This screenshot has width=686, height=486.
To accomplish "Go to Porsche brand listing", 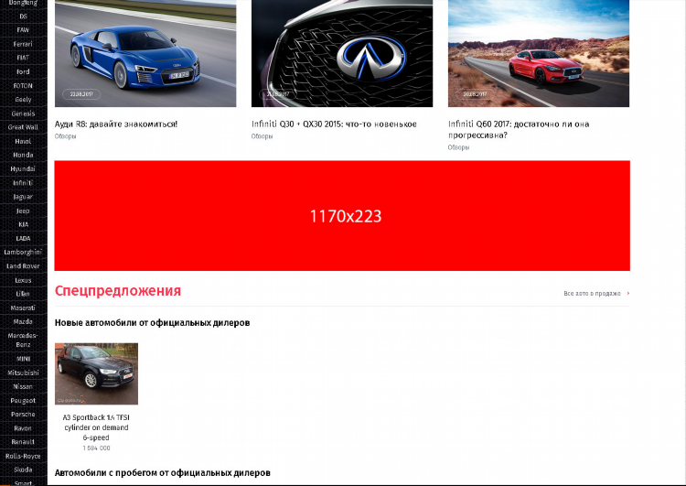I will [23, 415].
